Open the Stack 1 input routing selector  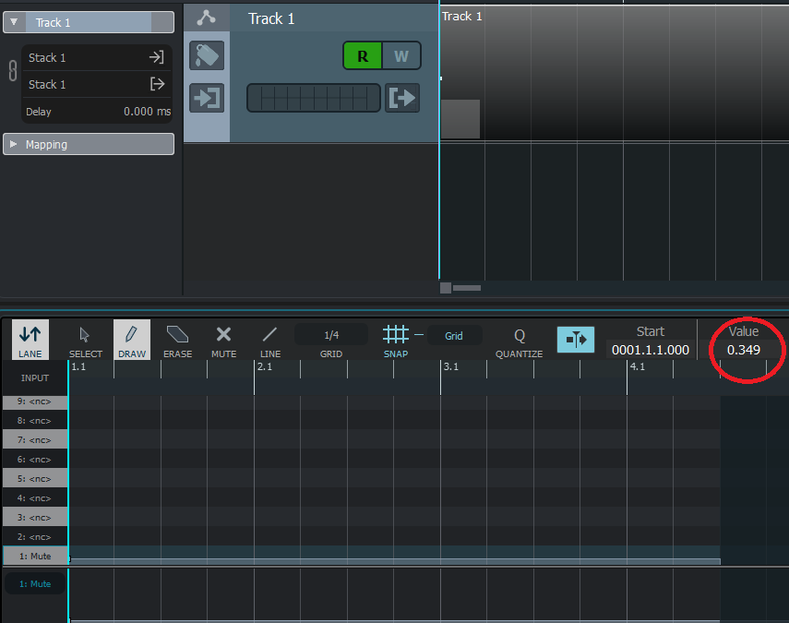tap(97, 57)
